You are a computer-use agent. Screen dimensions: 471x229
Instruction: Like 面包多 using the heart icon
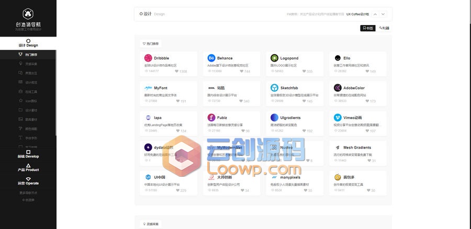pyautogui.click(x=368, y=190)
